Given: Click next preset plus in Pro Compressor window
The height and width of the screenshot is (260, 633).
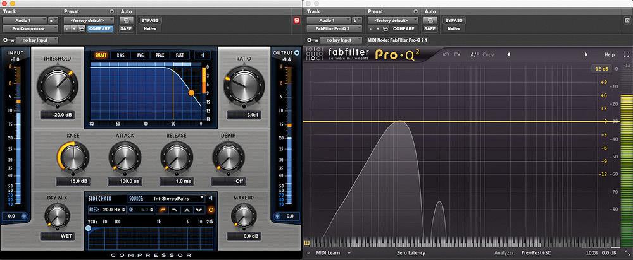Looking at the screenshot, I should pos(74,28).
